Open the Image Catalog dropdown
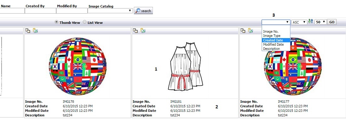This screenshot has height=120, width=346. (x=110, y=11)
